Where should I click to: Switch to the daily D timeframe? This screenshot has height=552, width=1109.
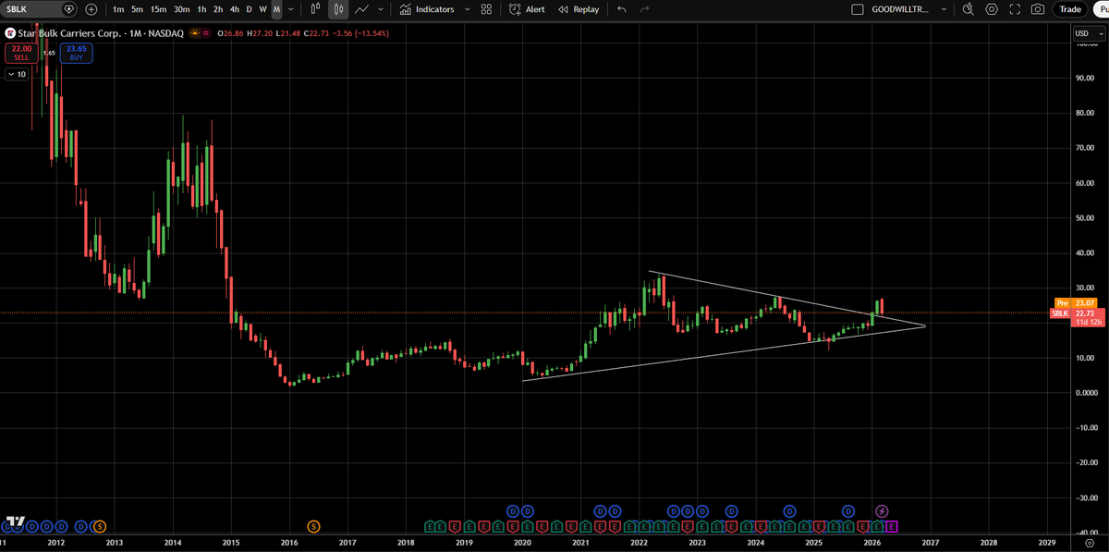pos(249,9)
